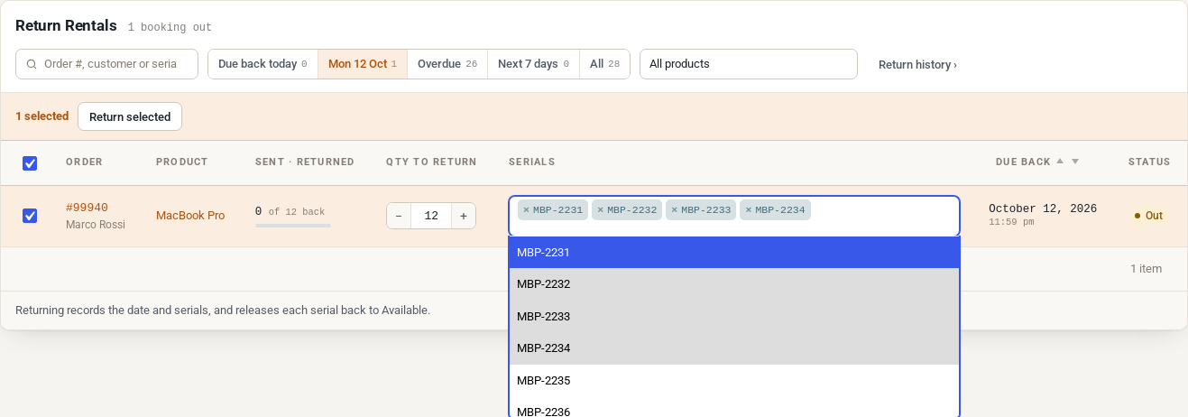Sort Due Back descending arrow
The width and height of the screenshot is (1188, 417).
point(1075,162)
